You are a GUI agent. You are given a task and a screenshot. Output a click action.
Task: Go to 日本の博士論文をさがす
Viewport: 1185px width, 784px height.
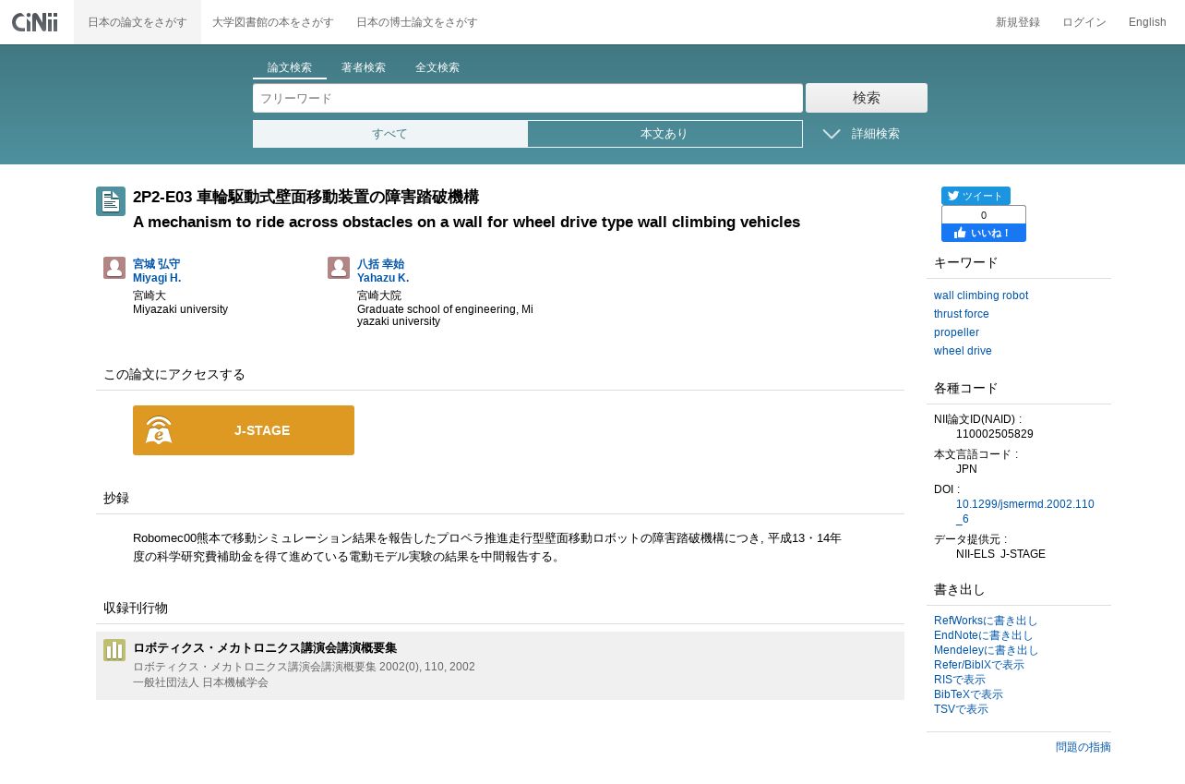(417, 22)
